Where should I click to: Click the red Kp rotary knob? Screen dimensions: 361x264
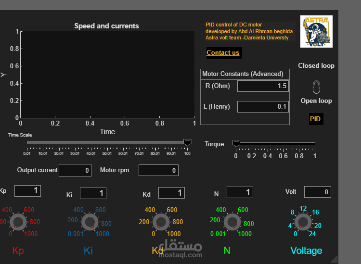(18, 222)
